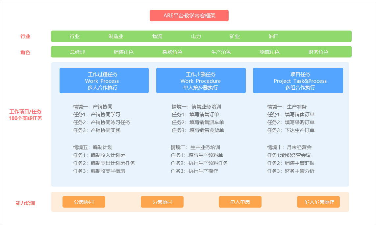
Task: Select 任务1:组织经营会议
Action: coord(289,155)
